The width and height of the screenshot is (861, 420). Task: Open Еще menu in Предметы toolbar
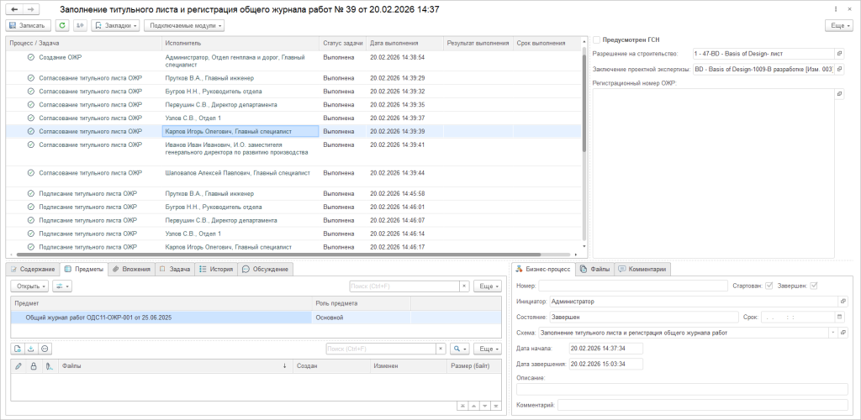(x=487, y=286)
